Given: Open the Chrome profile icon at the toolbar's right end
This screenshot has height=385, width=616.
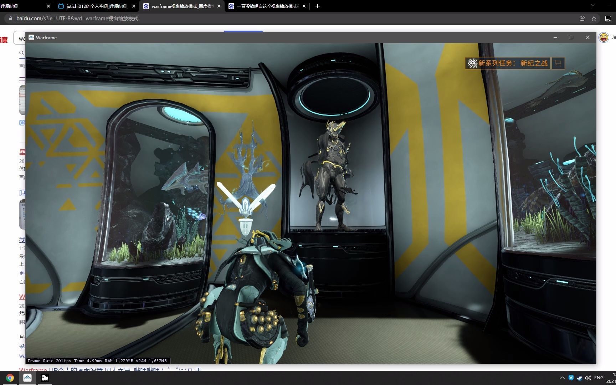Looking at the screenshot, I should click(608, 19).
